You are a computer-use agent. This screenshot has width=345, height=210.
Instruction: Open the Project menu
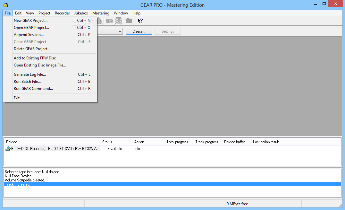[44, 13]
